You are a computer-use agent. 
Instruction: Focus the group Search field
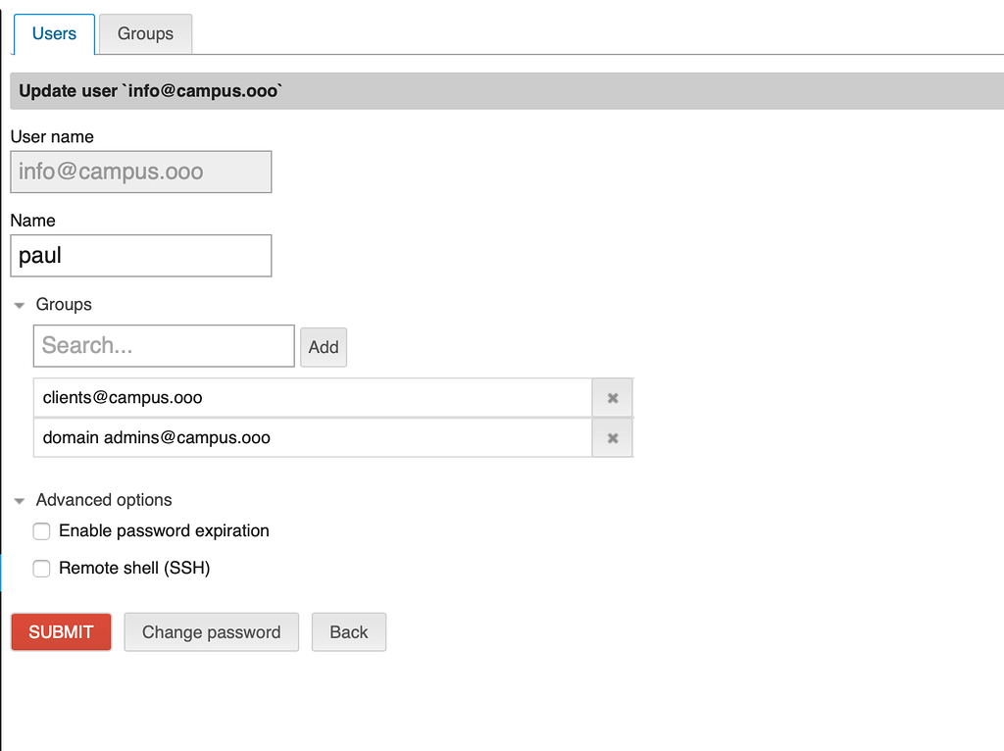[164, 346]
